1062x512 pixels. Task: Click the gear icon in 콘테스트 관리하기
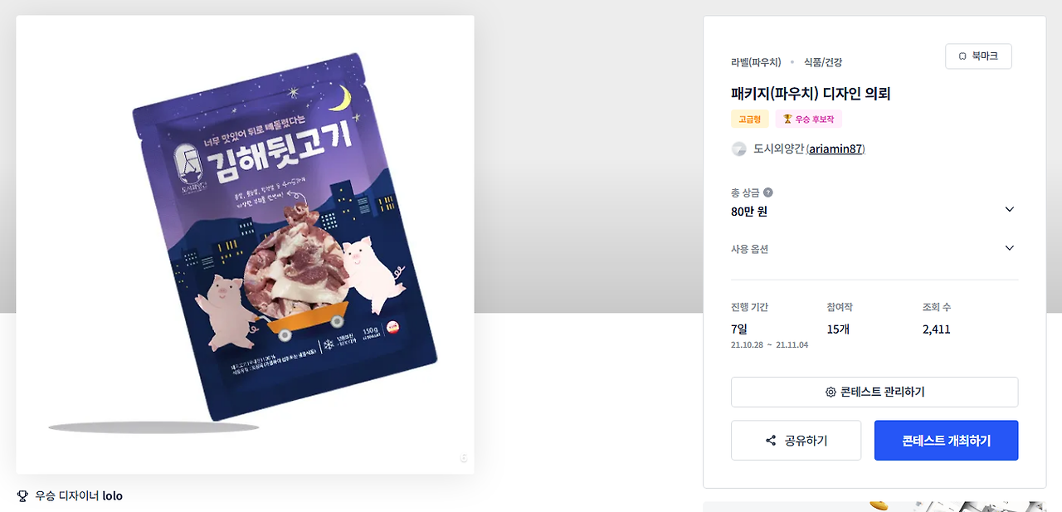point(831,392)
